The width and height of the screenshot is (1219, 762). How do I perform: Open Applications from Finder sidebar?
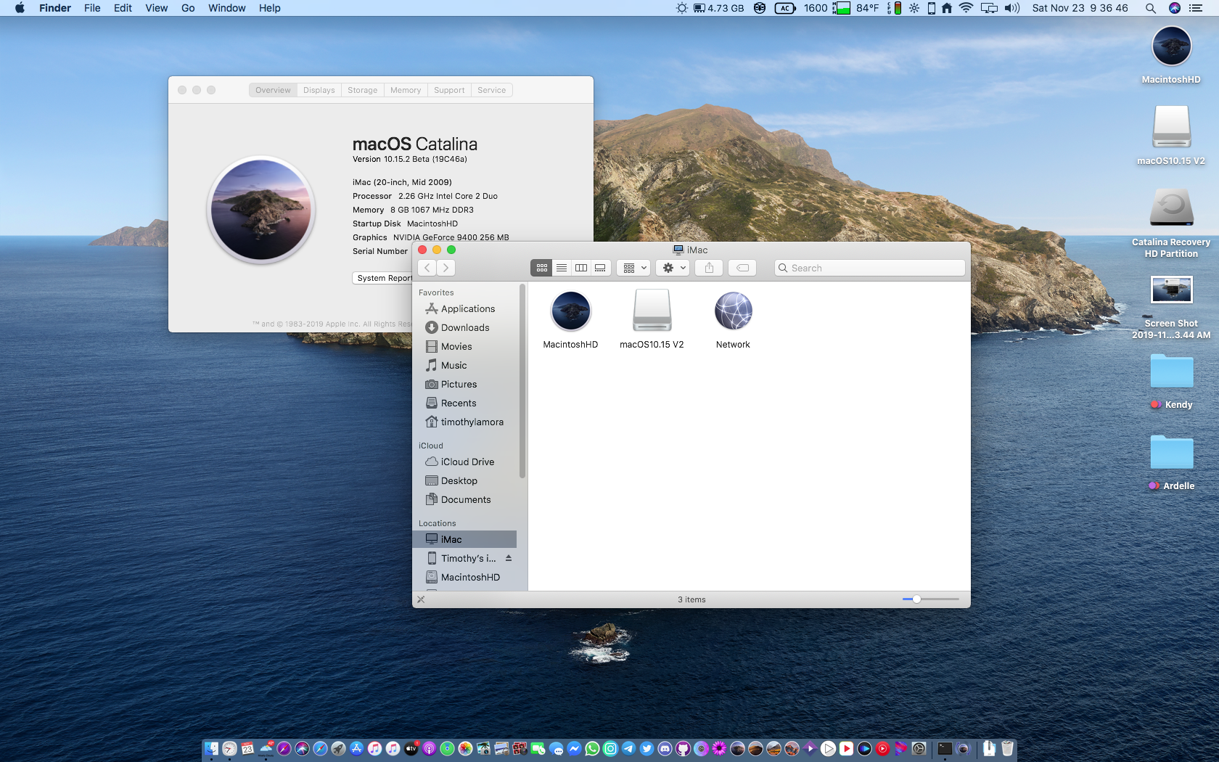coord(467,308)
